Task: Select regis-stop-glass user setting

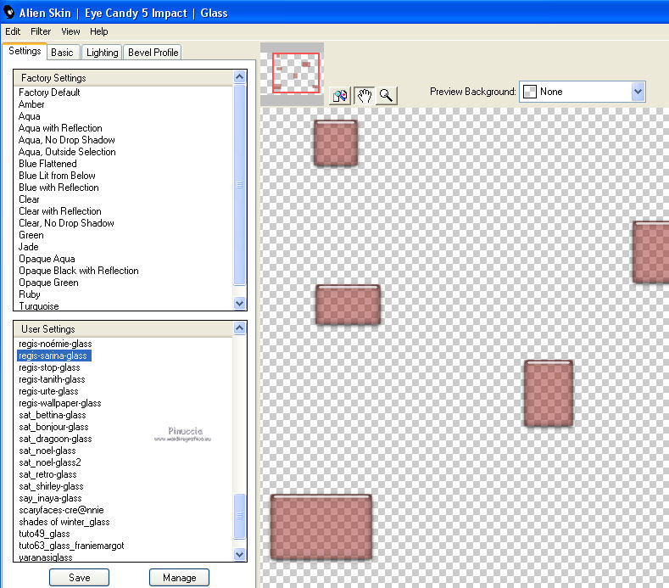Action: point(49,367)
